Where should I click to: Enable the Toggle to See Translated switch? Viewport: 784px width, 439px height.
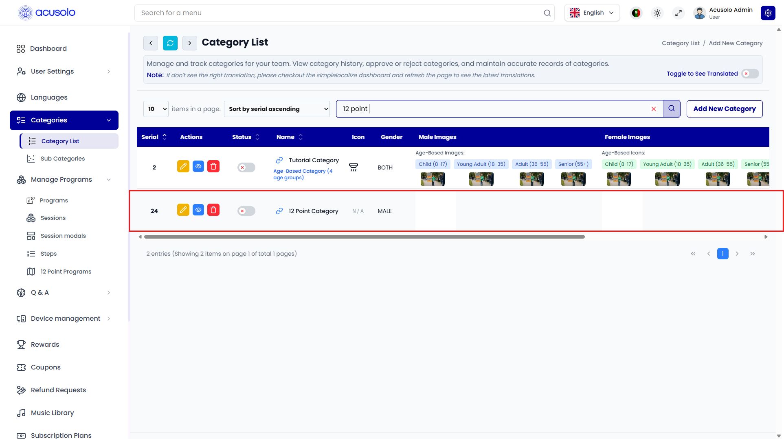point(750,74)
